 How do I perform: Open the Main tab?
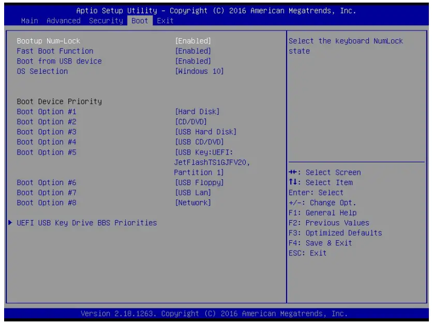[x=29, y=21]
